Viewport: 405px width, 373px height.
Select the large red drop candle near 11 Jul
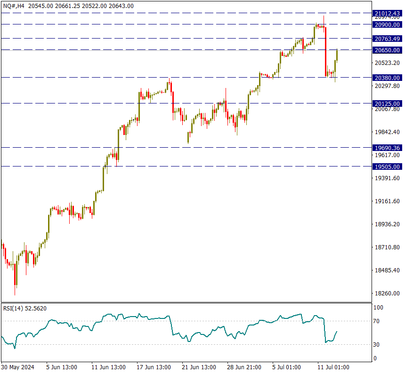[x=325, y=52]
